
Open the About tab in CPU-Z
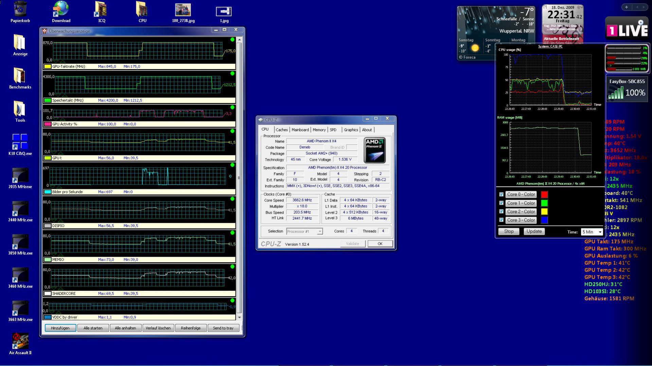click(367, 130)
